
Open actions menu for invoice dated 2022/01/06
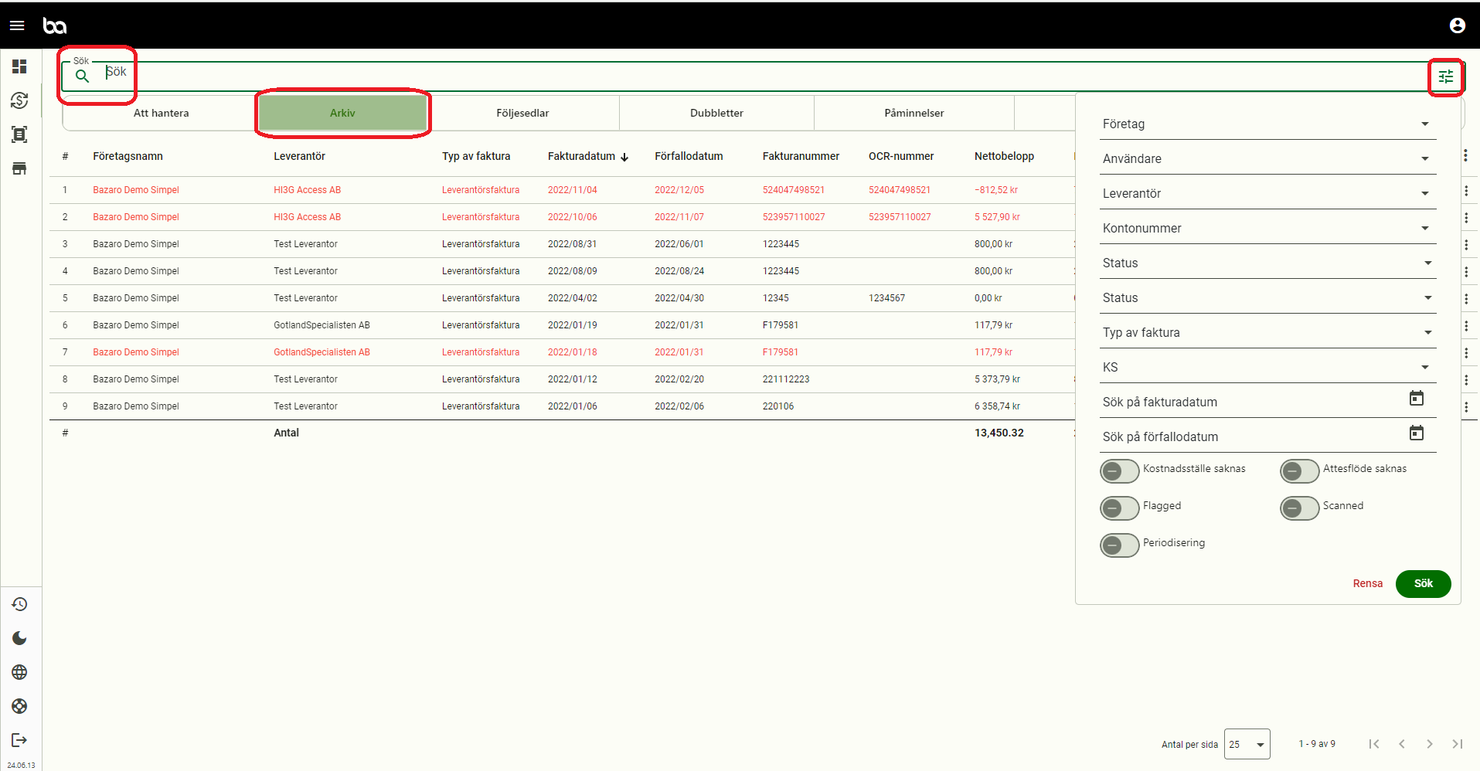coord(1466,407)
